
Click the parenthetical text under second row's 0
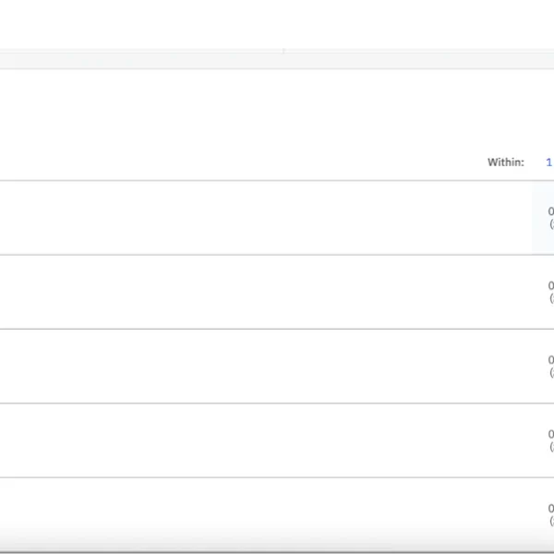pyautogui.click(x=551, y=298)
